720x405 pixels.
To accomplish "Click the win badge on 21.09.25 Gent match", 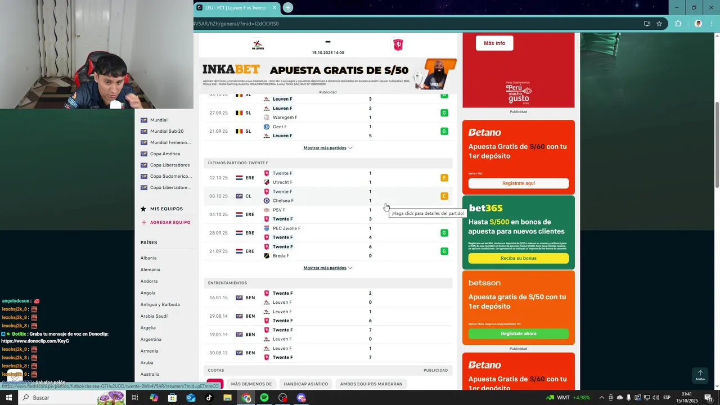I will [444, 131].
